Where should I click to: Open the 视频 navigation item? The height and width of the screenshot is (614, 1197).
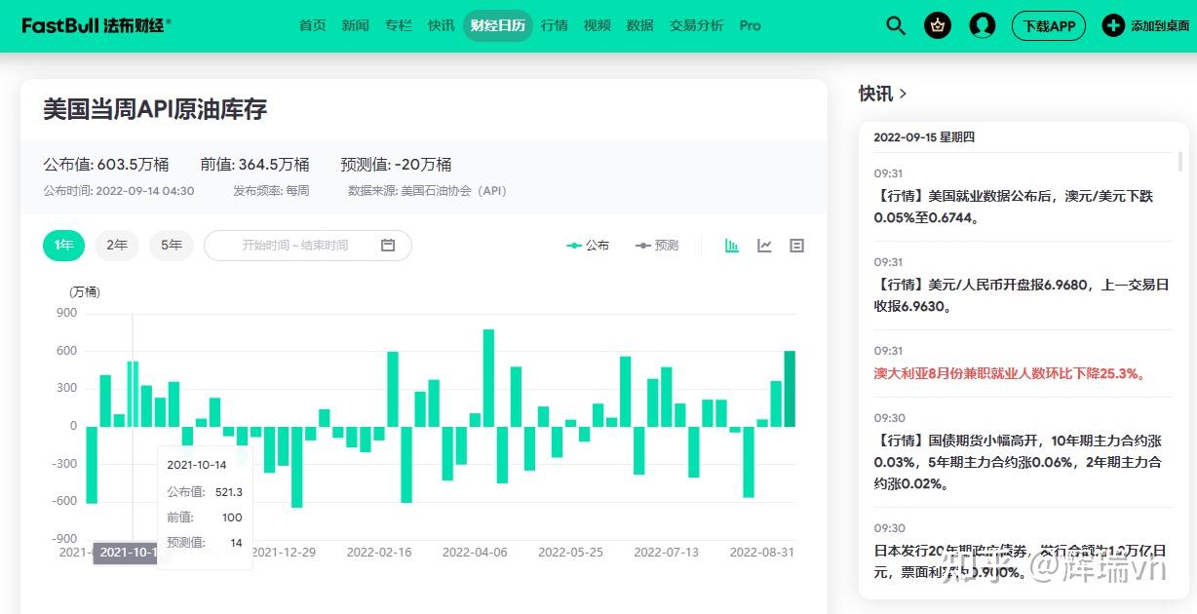tap(598, 25)
